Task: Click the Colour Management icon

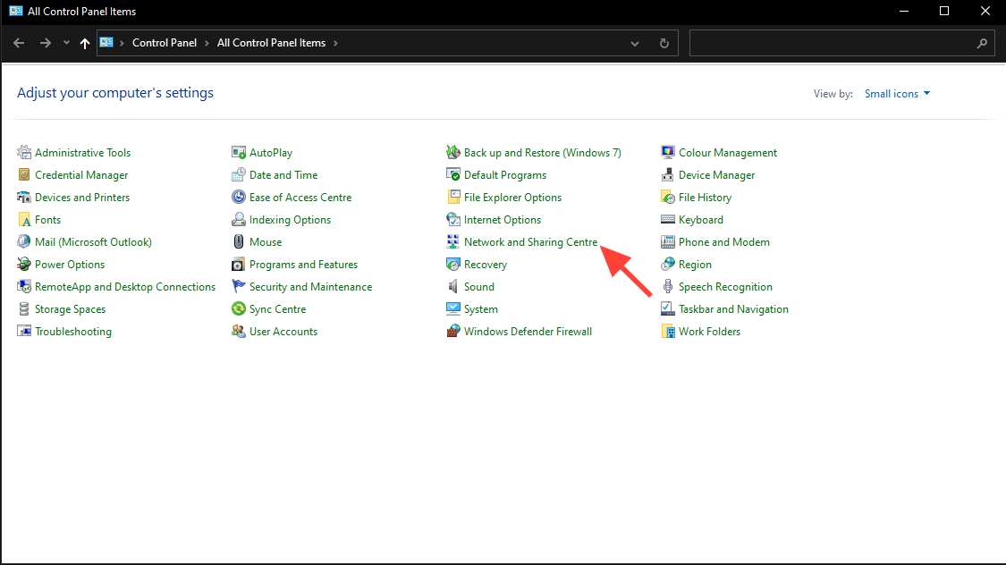Action: coord(668,153)
